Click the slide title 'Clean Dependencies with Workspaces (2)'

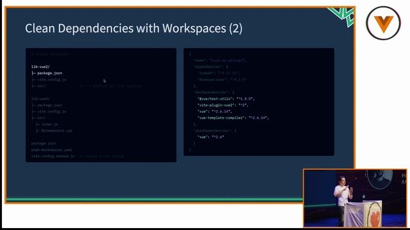click(134, 28)
